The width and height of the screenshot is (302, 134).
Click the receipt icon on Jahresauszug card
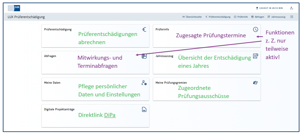pyautogui.click(x=255, y=56)
